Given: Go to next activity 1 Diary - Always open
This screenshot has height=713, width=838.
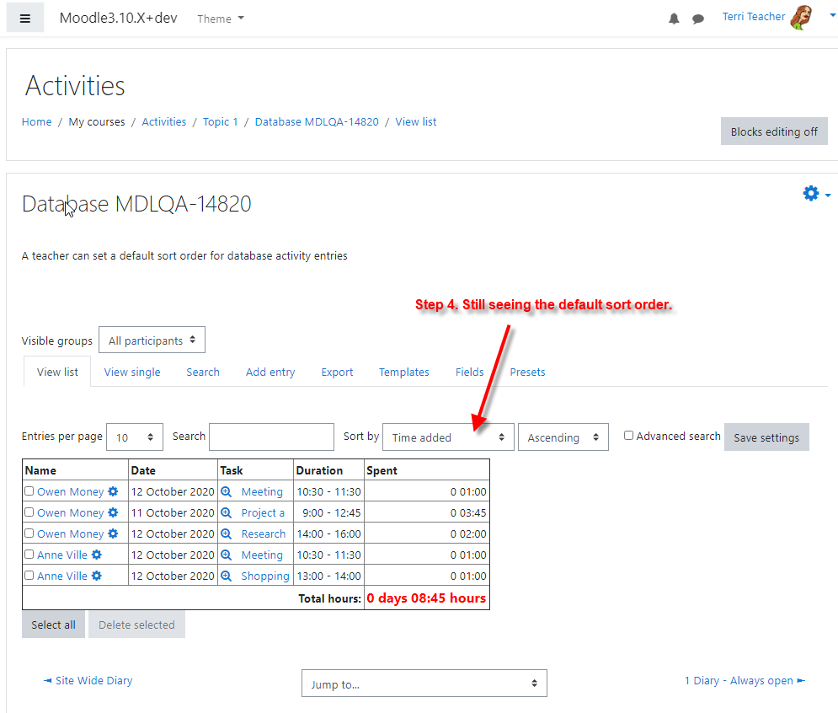Looking at the screenshot, I should [745, 680].
